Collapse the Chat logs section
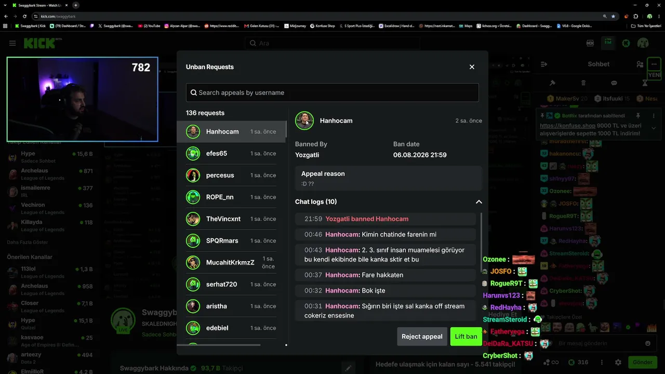Viewport: 665px width, 374px height. [x=478, y=202]
